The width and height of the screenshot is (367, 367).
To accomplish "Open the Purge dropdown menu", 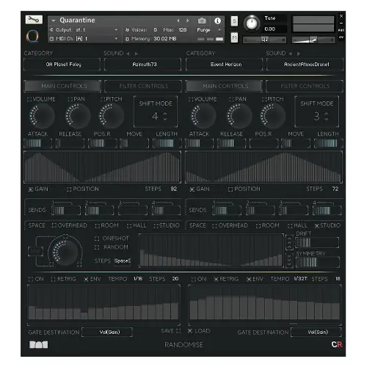I will pos(208,30).
